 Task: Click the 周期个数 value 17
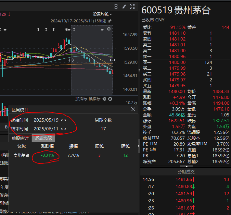[103, 129]
